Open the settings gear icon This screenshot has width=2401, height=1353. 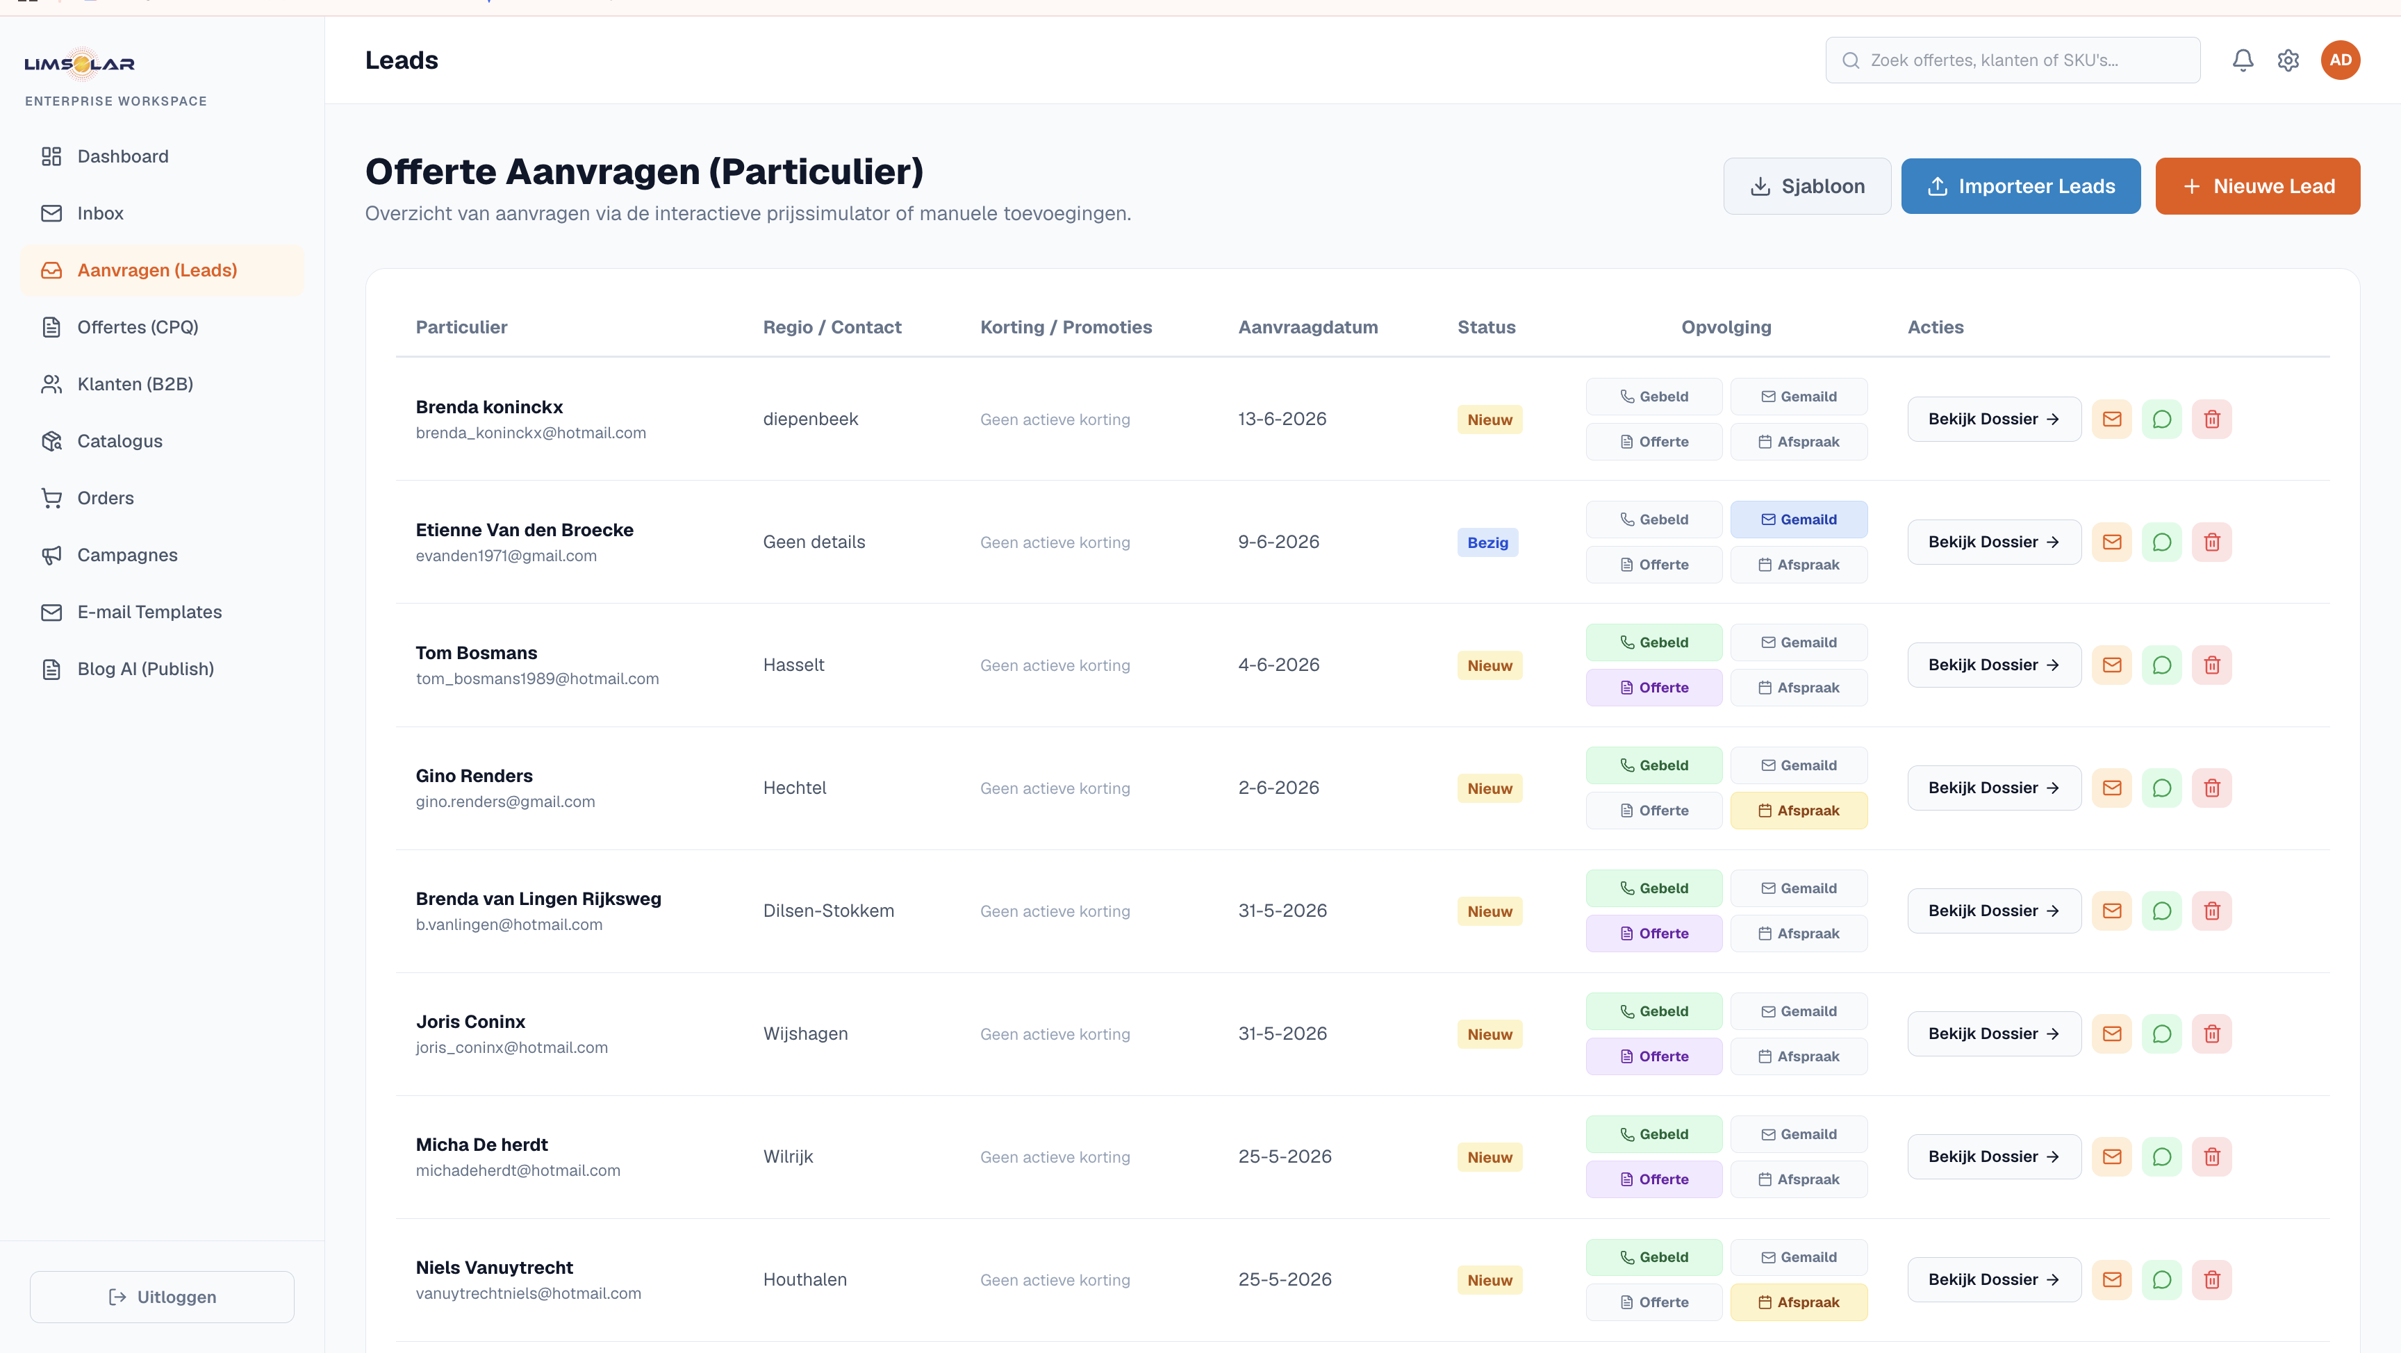click(x=2288, y=60)
